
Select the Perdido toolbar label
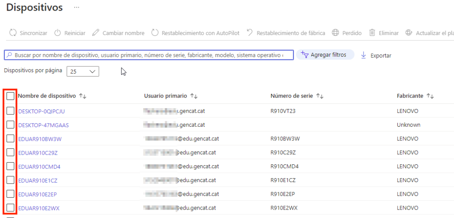pyautogui.click(x=352, y=33)
